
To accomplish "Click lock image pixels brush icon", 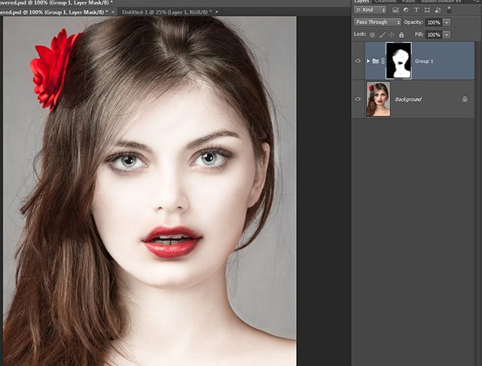I will [383, 35].
